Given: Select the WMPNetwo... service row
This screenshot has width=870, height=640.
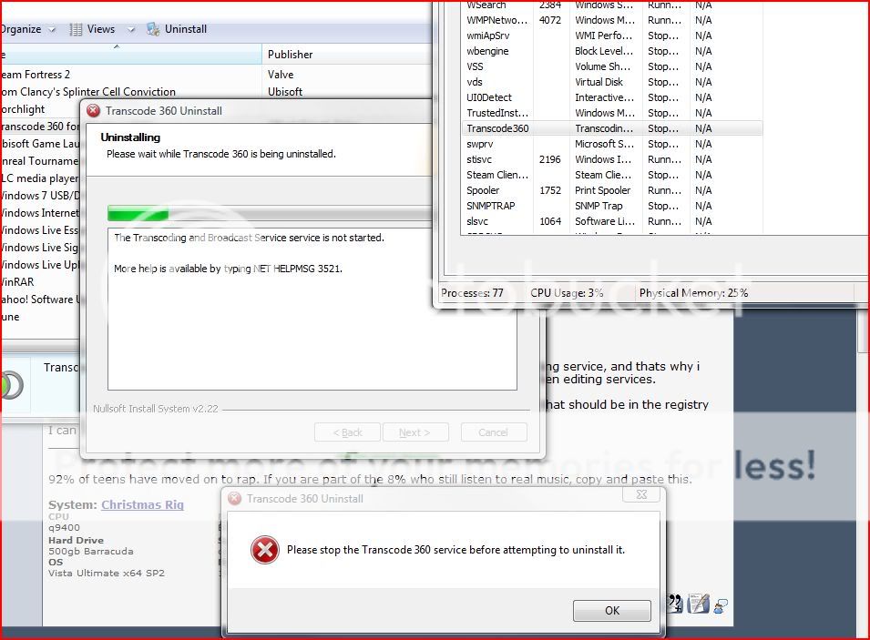Looking at the screenshot, I should click(x=612, y=20).
